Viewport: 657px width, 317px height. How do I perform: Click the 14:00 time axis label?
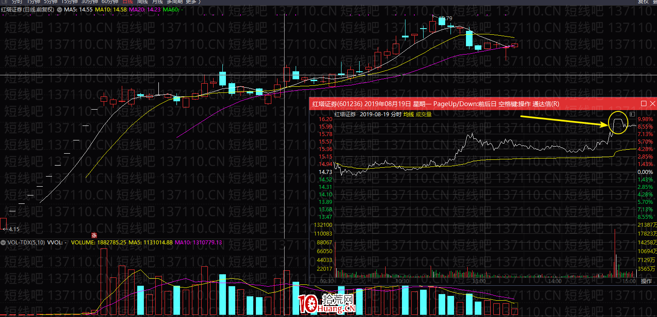coord(554,281)
